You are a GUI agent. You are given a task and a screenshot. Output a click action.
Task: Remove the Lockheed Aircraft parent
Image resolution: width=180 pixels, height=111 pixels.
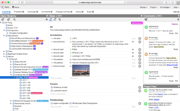click(140, 91)
